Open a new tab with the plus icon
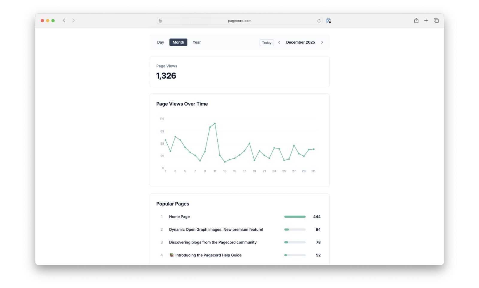 pyautogui.click(x=426, y=20)
